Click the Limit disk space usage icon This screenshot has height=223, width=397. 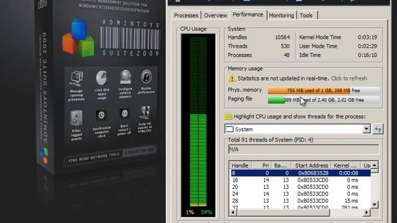(102, 78)
